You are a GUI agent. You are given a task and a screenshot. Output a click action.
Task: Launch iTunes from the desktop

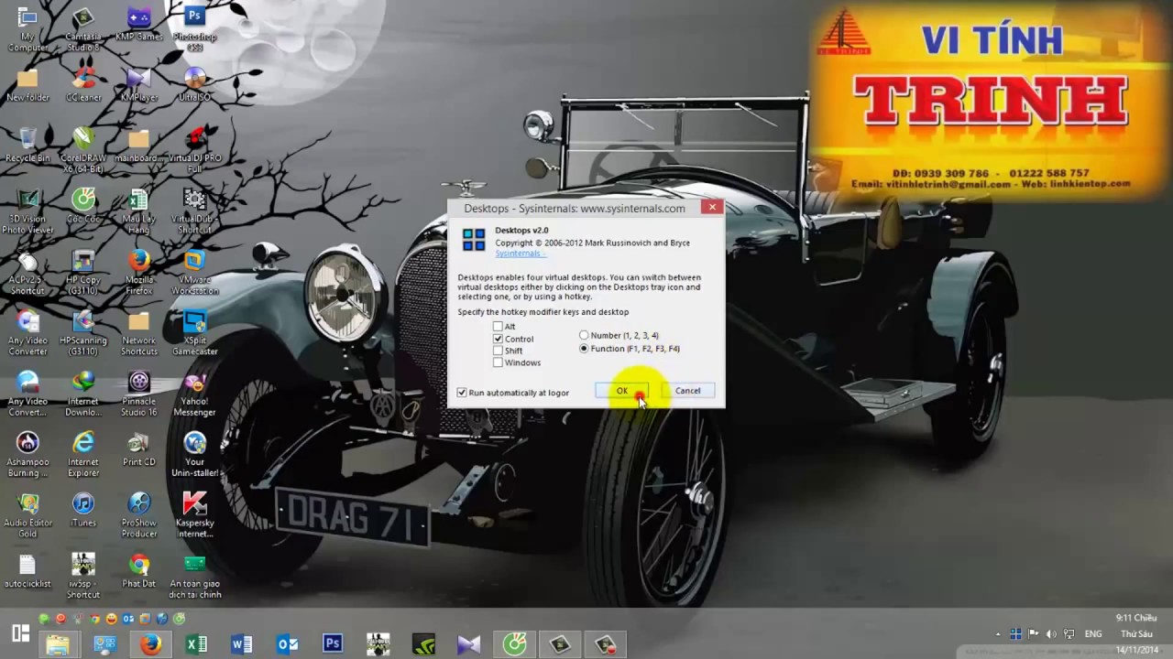coord(83,509)
